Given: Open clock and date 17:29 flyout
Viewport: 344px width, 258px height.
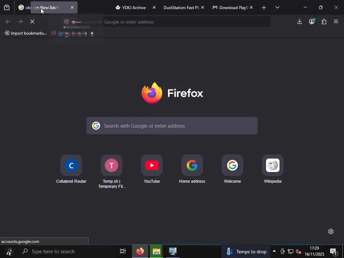Looking at the screenshot, I should point(314,251).
